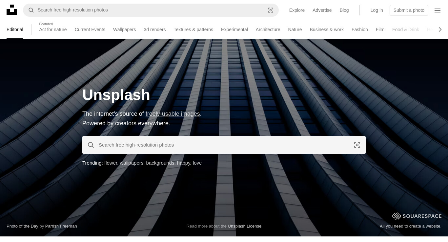Click the Squarespace sponsor logo

(417, 216)
